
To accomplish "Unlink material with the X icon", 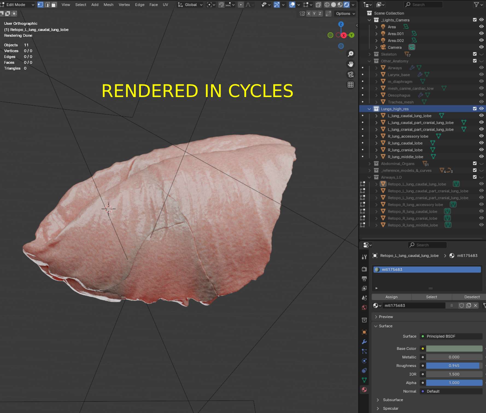I will (x=476, y=306).
